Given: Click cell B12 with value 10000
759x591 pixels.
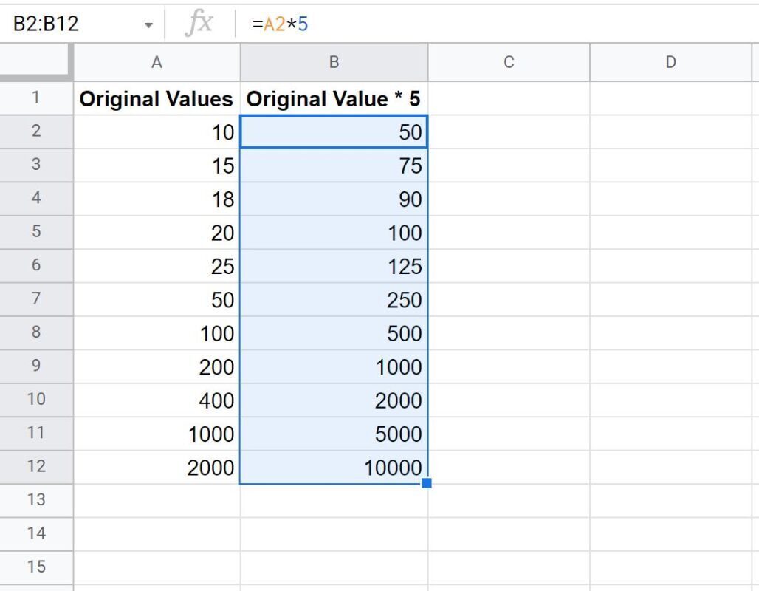Looking at the screenshot, I should [x=334, y=467].
